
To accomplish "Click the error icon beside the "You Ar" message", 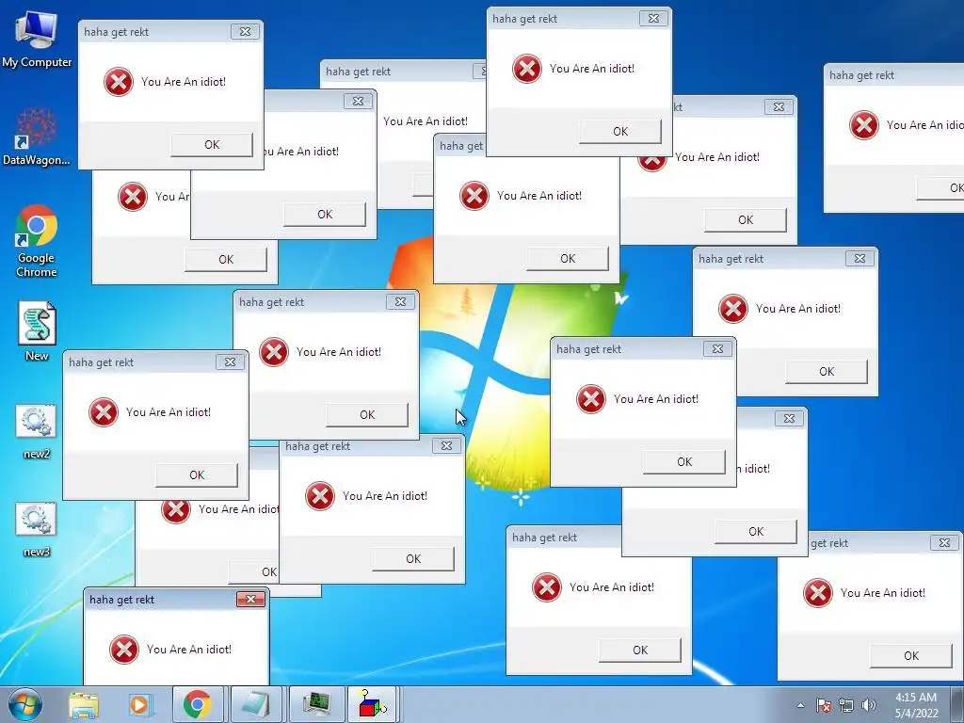I will tap(132, 197).
